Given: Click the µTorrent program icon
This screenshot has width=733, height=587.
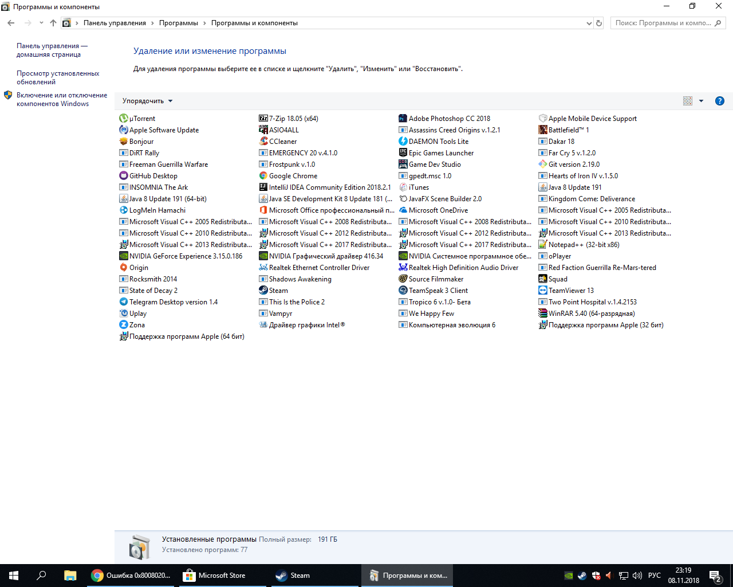Looking at the screenshot, I should [123, 119].
